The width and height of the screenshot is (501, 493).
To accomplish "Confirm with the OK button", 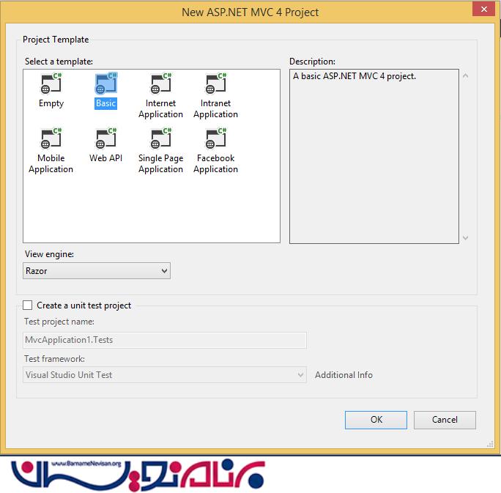I will [x=376, y=420].
